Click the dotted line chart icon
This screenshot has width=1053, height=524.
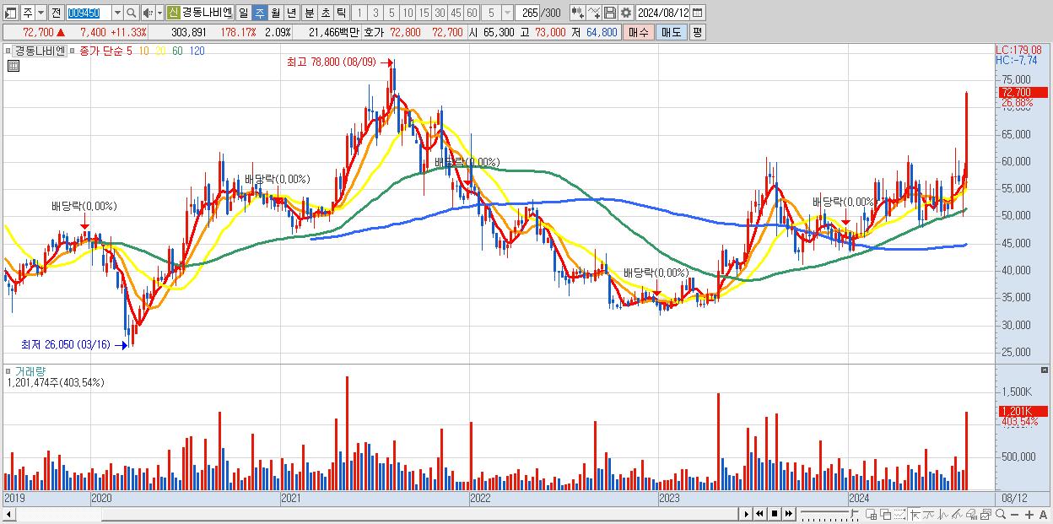click(x=899, y=515)
